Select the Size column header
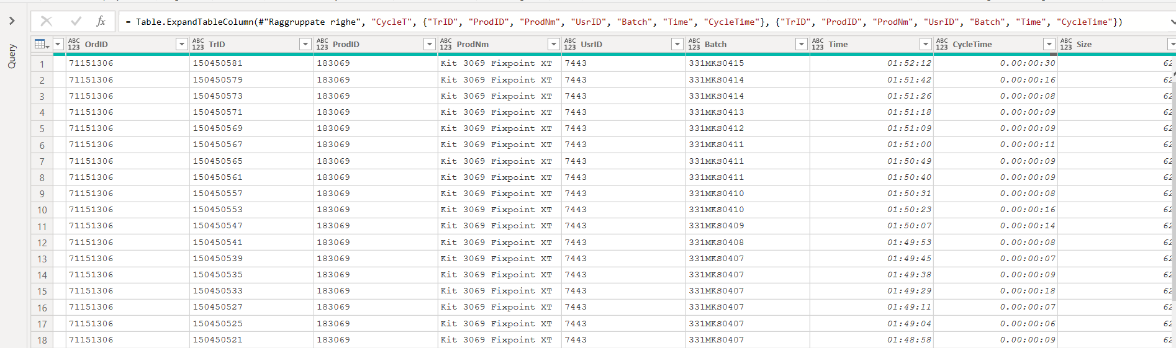Image resolution: width=1176 pixels, height=348 pixels. pyautogui.click(x=1116, y=44)
